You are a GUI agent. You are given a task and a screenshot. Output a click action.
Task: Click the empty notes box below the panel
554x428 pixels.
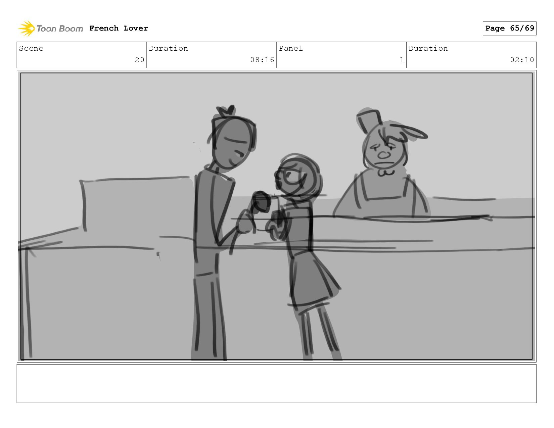[x=276, y=383]
